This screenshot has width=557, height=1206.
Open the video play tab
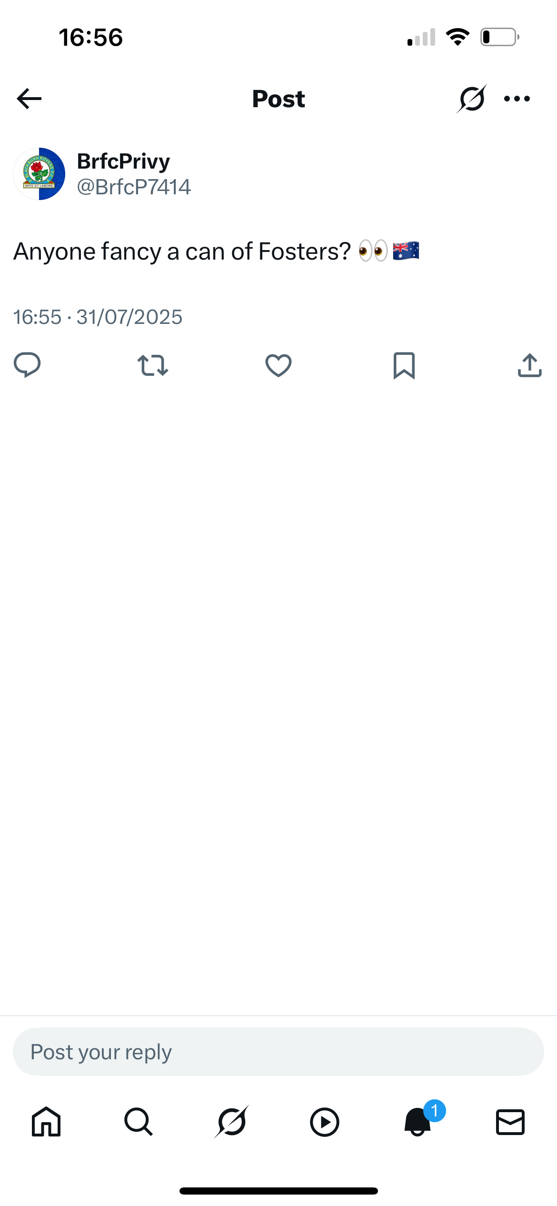[325, 1122]
